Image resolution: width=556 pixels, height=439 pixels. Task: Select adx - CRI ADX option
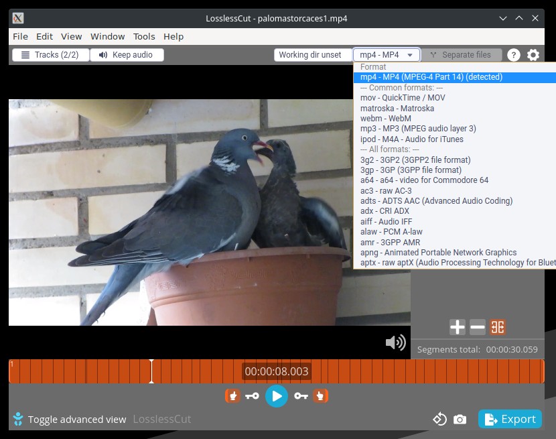click(x=455, y=211)
